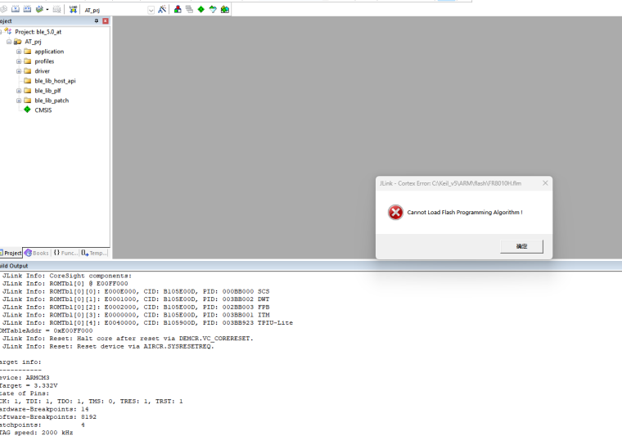Click the 'CoreSight components' output line
Viewport: 622px width, 436px height.
point(67,276)
